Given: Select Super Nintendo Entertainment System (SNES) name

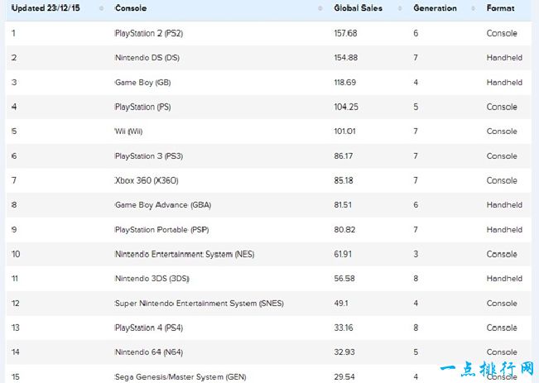Looking at the screenshot, I should pyautogui.click(x=199, y=304).
